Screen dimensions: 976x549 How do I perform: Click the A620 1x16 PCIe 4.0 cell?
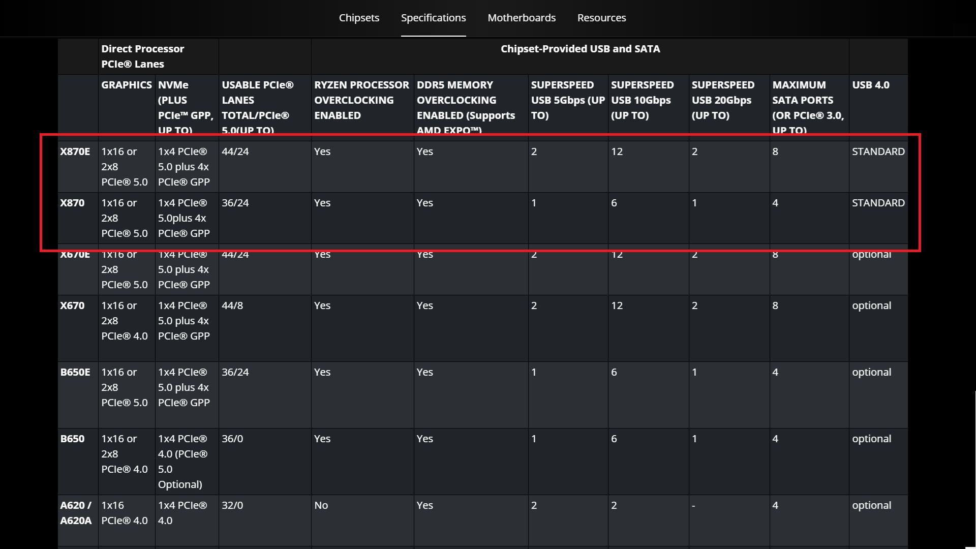click(124, 513)
